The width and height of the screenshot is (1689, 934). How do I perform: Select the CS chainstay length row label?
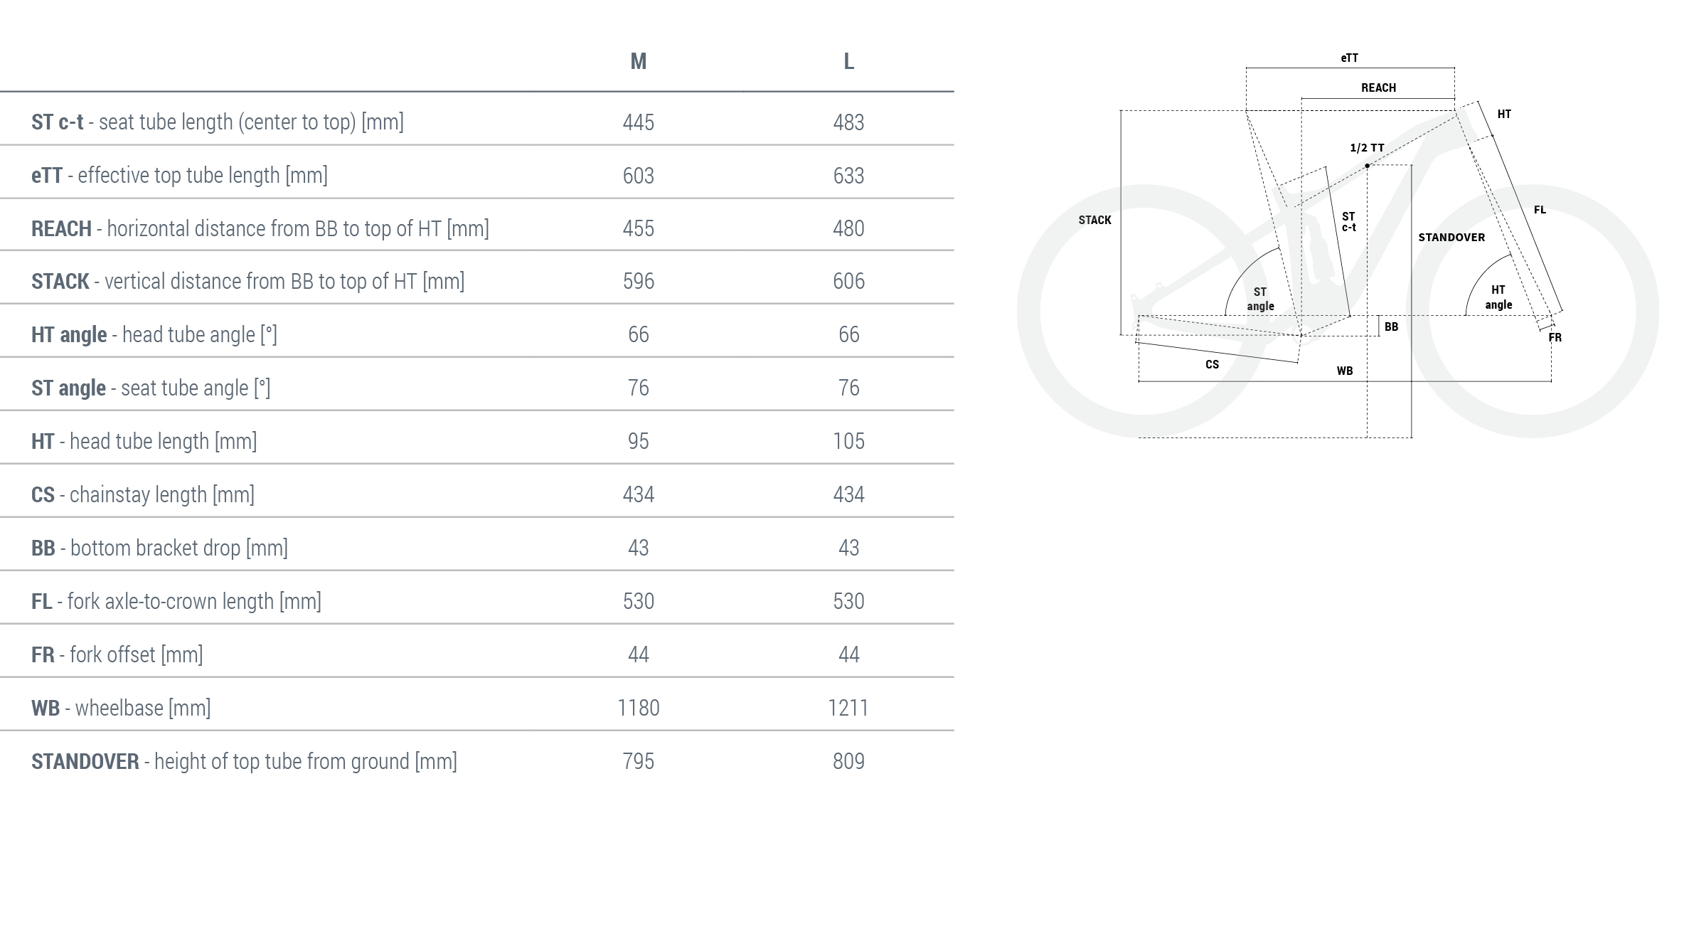click(142, 494)
